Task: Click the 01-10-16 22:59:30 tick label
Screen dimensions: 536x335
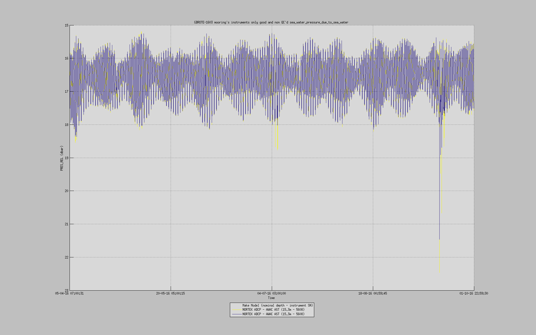Action: 474,293
